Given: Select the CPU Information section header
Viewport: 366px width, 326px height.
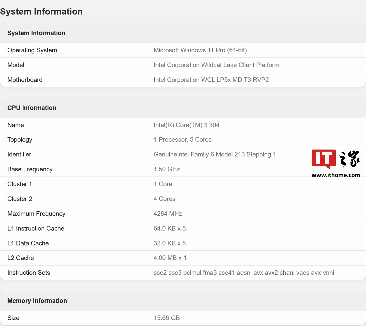Looking at the screenshot, I should tap(32, 108).
